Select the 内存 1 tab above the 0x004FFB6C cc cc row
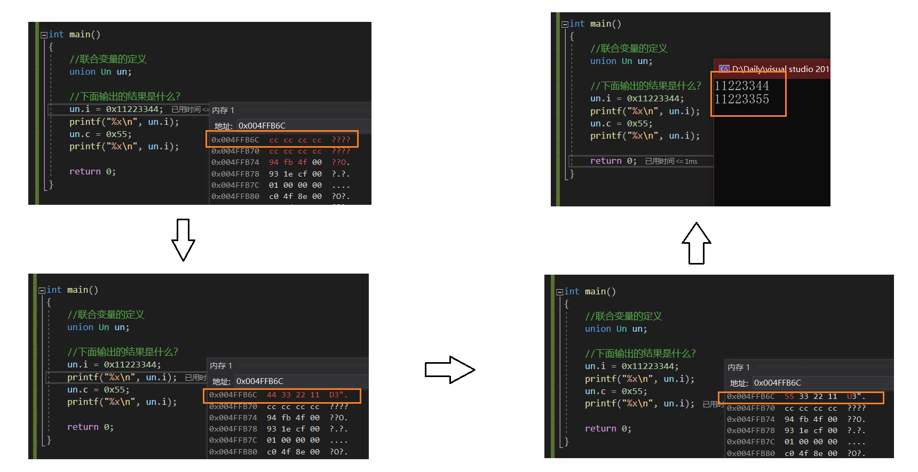 tap(223, 110)
